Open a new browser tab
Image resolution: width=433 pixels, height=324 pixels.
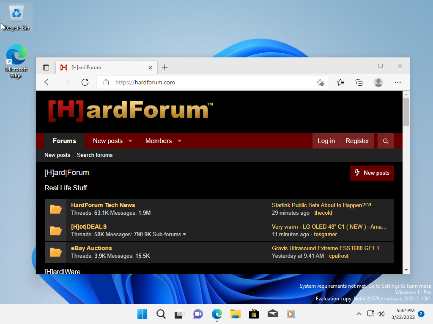[164, 67]
